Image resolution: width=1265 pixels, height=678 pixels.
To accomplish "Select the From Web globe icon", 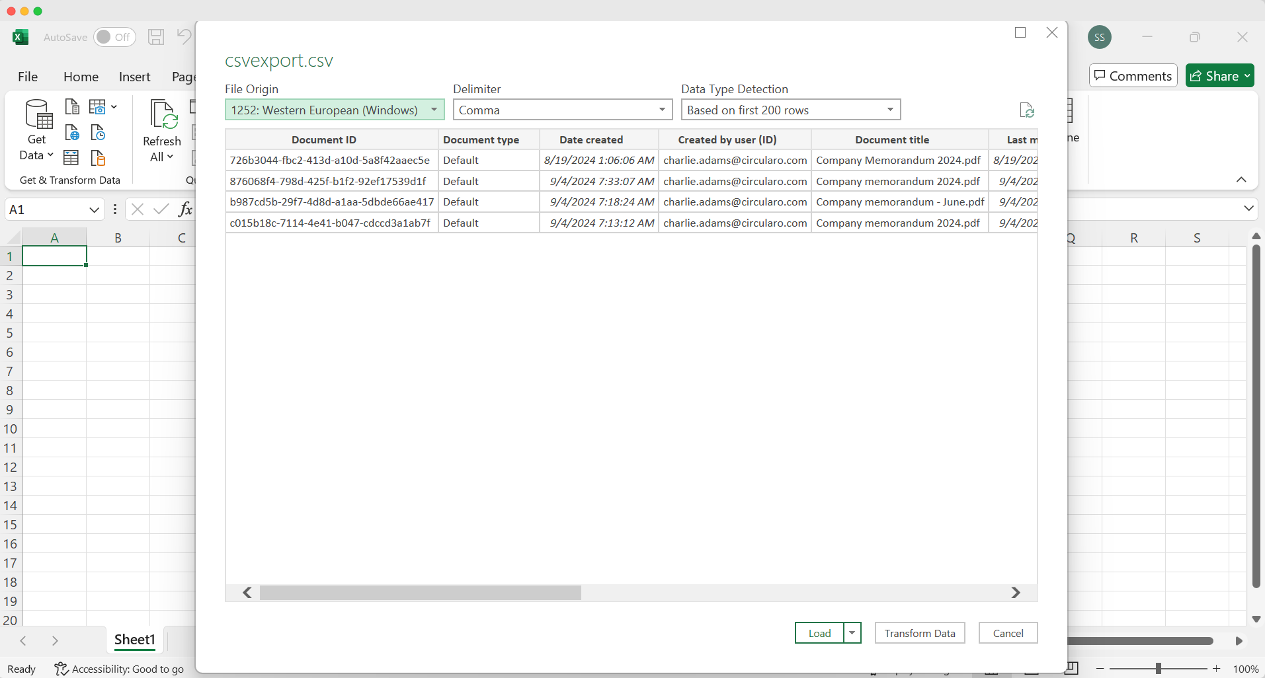I will [x=72, y=133].
